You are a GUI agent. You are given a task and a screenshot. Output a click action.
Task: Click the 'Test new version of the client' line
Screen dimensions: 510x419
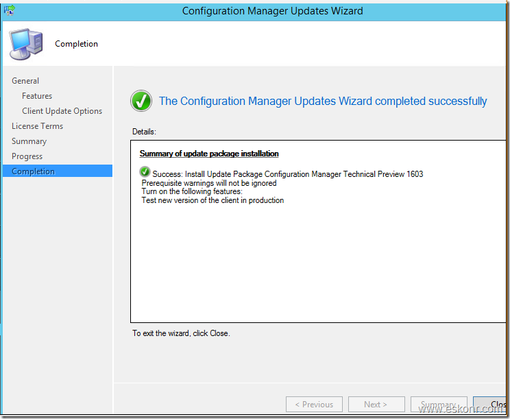point(212,200)
